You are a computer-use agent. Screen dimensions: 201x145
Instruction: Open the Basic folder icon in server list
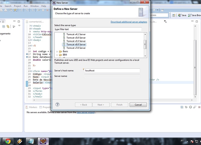(61, 51)
